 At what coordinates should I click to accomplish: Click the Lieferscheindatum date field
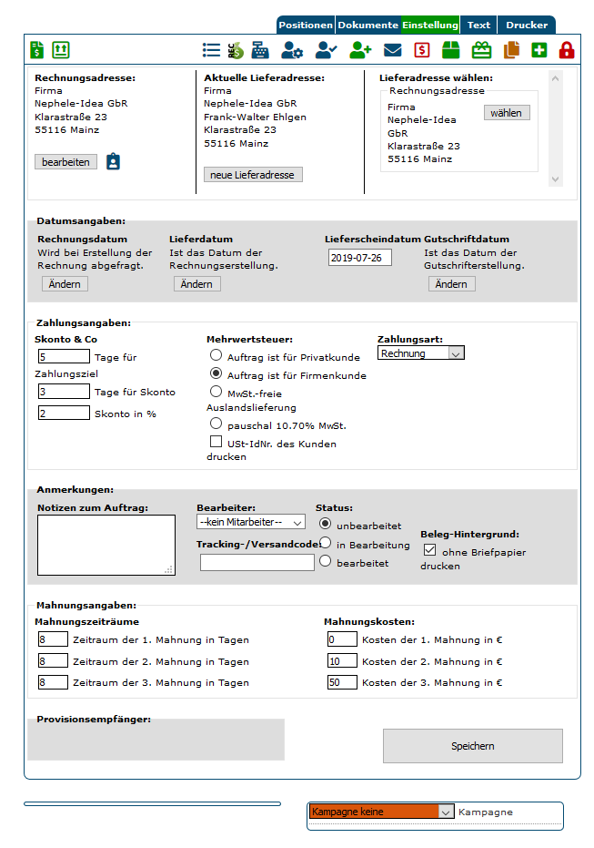[359, 258]
